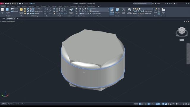Click the Drawing3 file tab
This screenshot has height=107, width=190.
(10, 18)
